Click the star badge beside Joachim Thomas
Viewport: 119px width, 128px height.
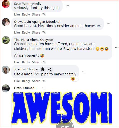click(43, 69)
